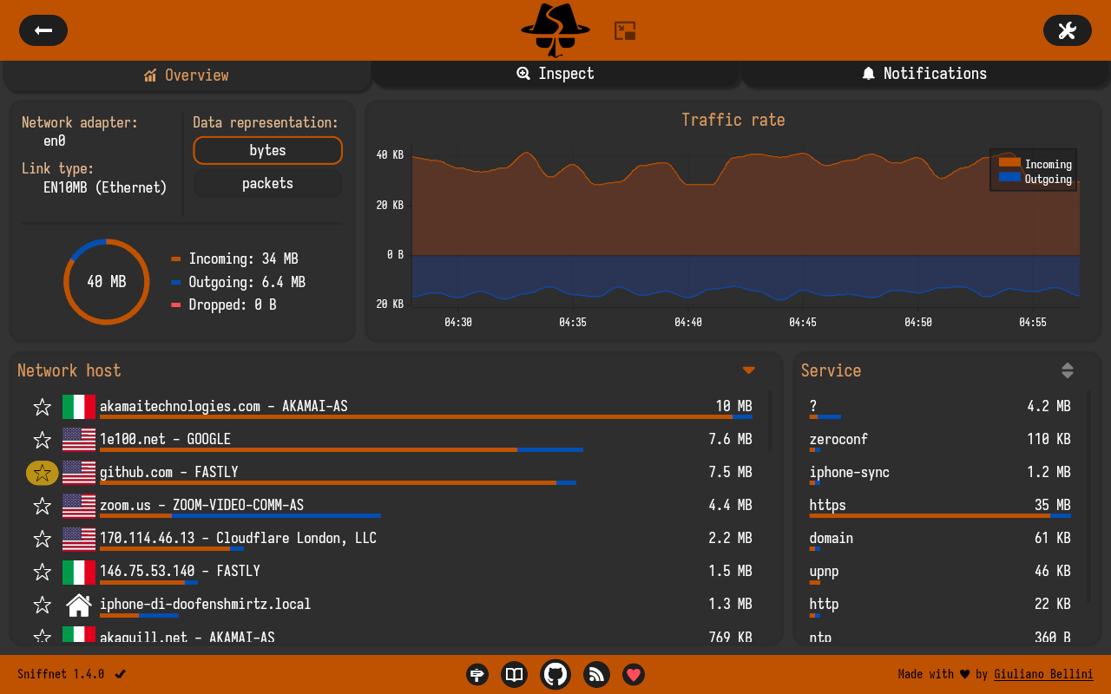
Task: Click the Outgoing legend color swatch
Action: point(1009,177)
